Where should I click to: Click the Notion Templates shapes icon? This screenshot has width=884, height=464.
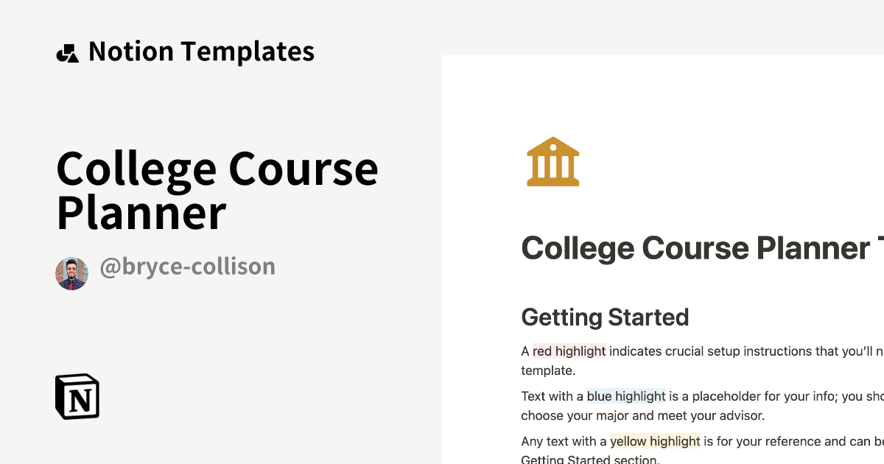pyautogui.click(x=67, y=53)
